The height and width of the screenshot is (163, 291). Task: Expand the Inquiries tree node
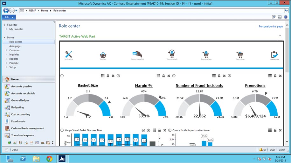pyautogui.click(x=6, y=55)
